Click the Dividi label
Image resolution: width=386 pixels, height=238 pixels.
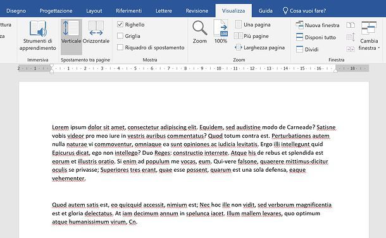click(312, 49)
